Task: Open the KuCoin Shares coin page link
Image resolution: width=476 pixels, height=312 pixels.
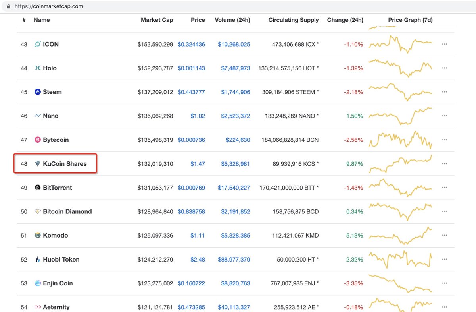Action: [x=65, y=163]
